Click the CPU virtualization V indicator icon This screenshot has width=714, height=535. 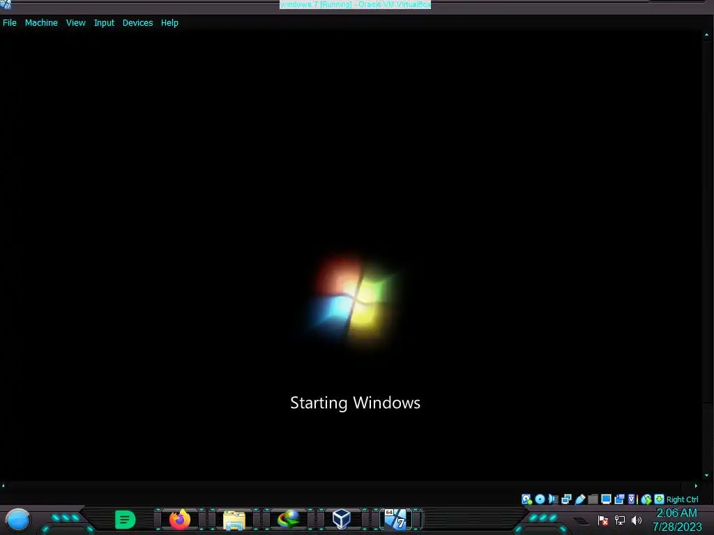tap(632, 499)
